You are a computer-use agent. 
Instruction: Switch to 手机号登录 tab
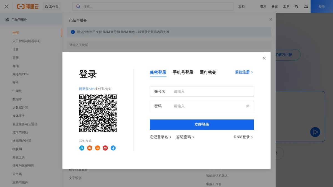tap(183, 72)
